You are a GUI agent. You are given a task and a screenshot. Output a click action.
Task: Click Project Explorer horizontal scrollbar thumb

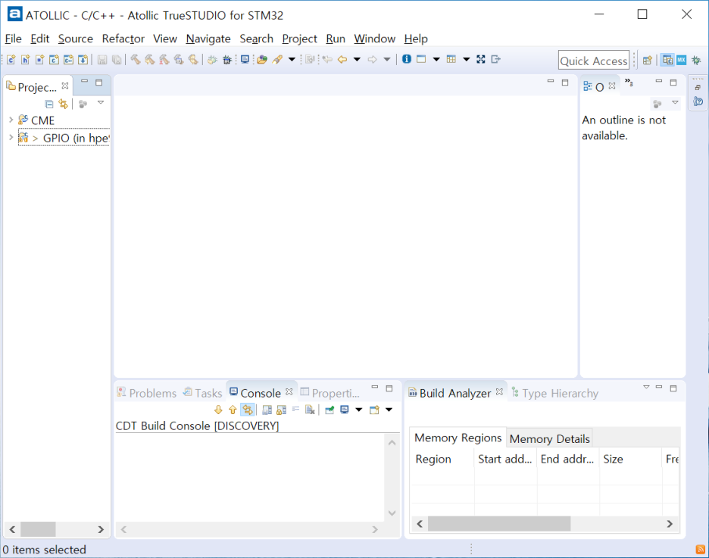coord(38,529)
